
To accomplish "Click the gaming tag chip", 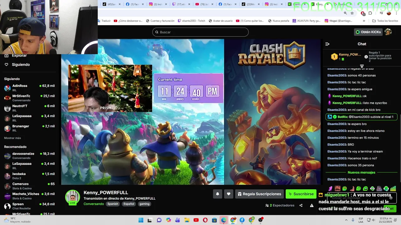I will point(144,204).
